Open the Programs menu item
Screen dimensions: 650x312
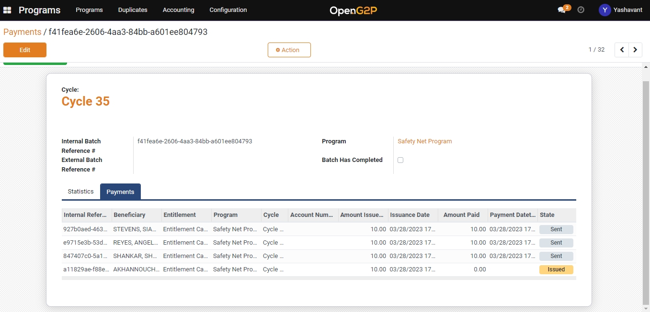pos(89,10)
